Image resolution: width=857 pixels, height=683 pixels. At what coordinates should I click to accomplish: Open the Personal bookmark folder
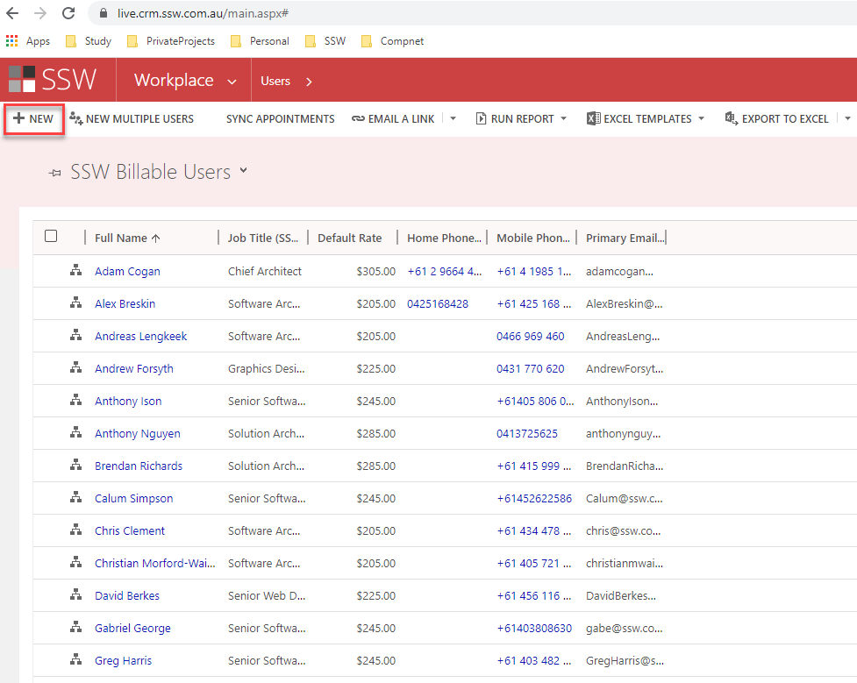pos(260,41)
